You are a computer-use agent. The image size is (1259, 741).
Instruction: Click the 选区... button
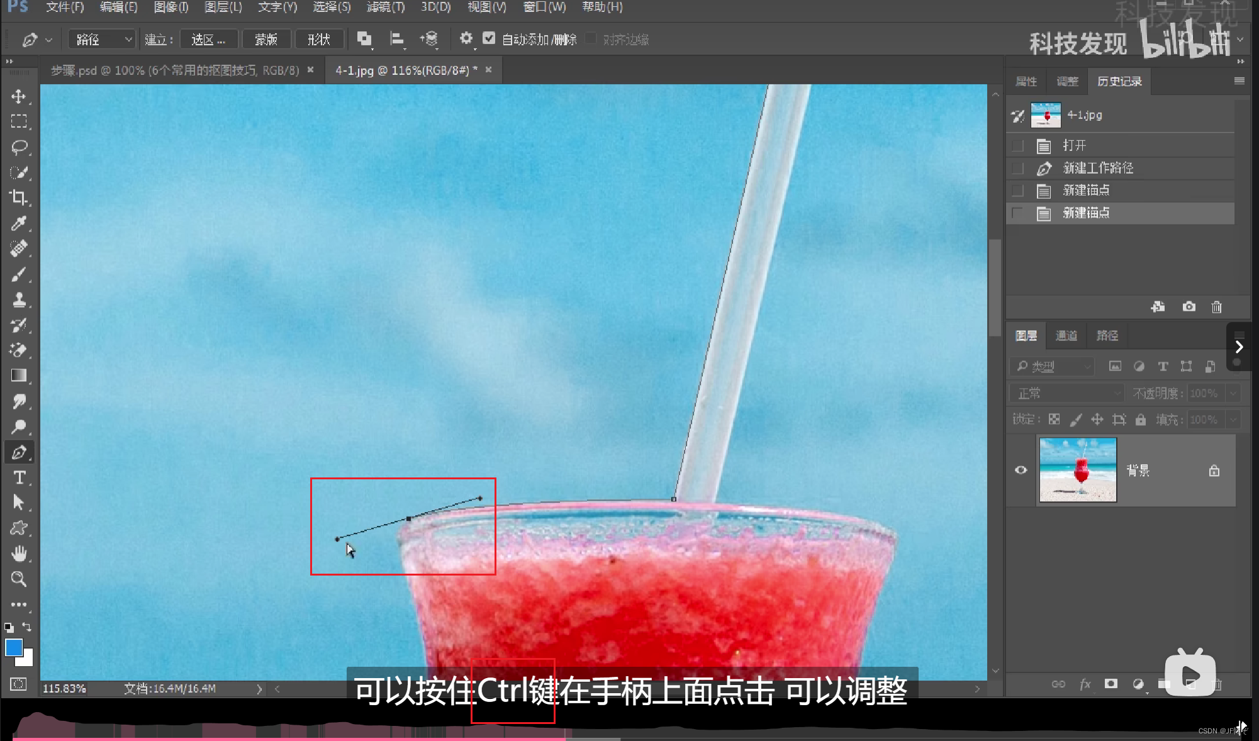pos(208,40)
